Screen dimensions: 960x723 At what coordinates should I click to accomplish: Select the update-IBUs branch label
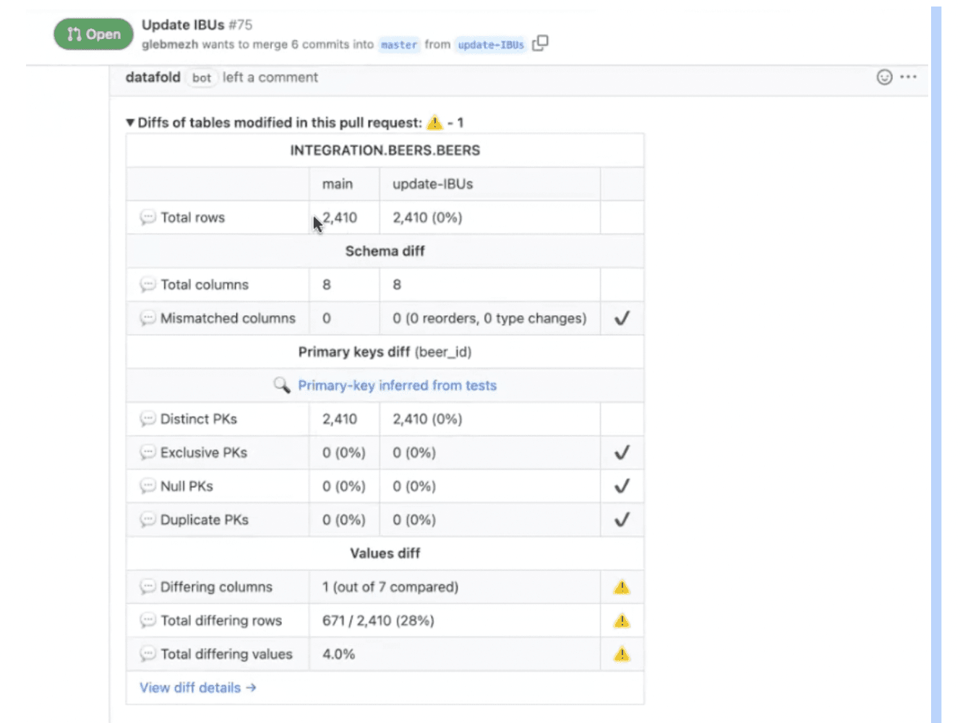click(491, 45)
